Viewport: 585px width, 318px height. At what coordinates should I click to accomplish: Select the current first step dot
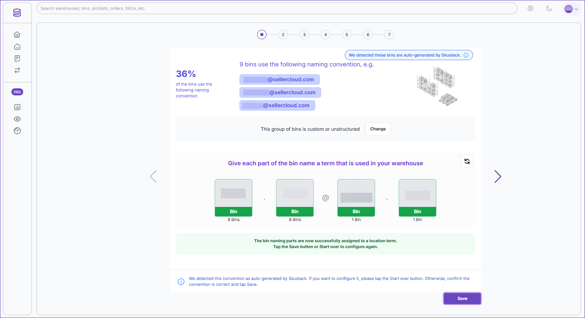pyautogui.click(x=262, y=35)
